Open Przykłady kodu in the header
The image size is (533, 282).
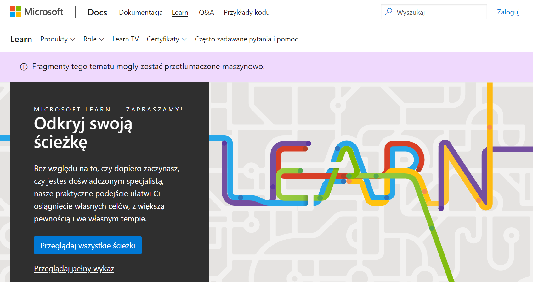click(247, 12)
